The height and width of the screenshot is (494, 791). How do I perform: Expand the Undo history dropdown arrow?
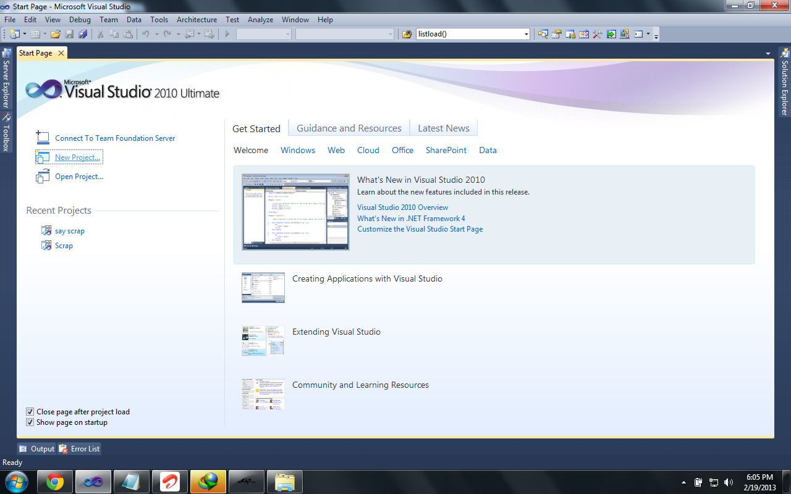(x=156, y=34)
